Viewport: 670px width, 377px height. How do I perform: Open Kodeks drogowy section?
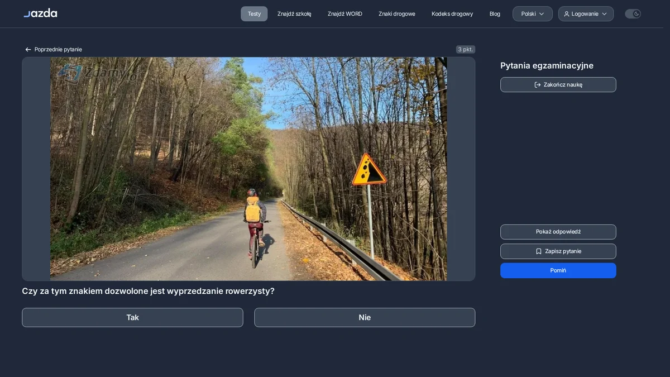[x=452, y=14]
